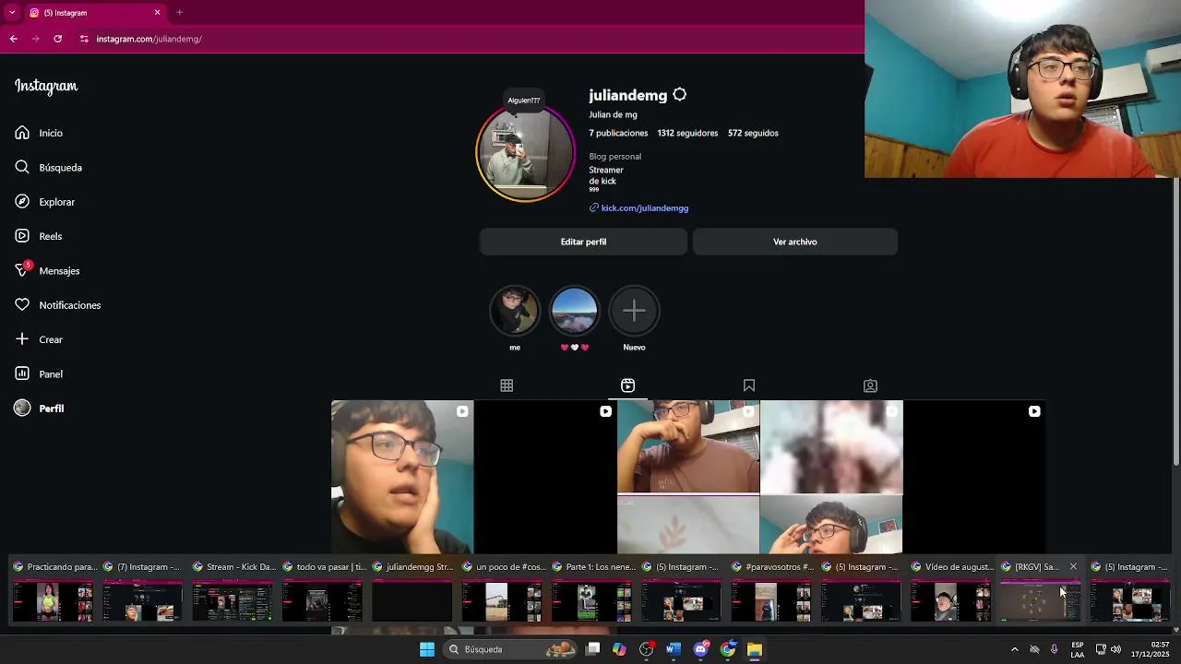Switch to the posts grid tab
The image size is (1181, 664).
507,385
